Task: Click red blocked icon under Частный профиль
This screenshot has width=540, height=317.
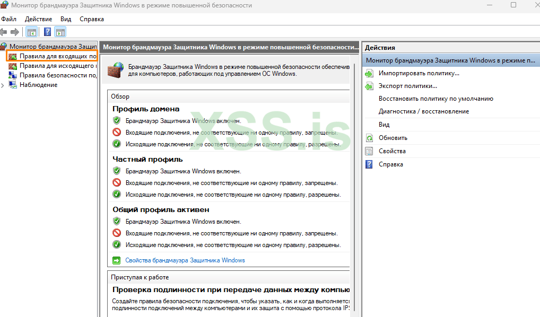Action: (117, 183)
